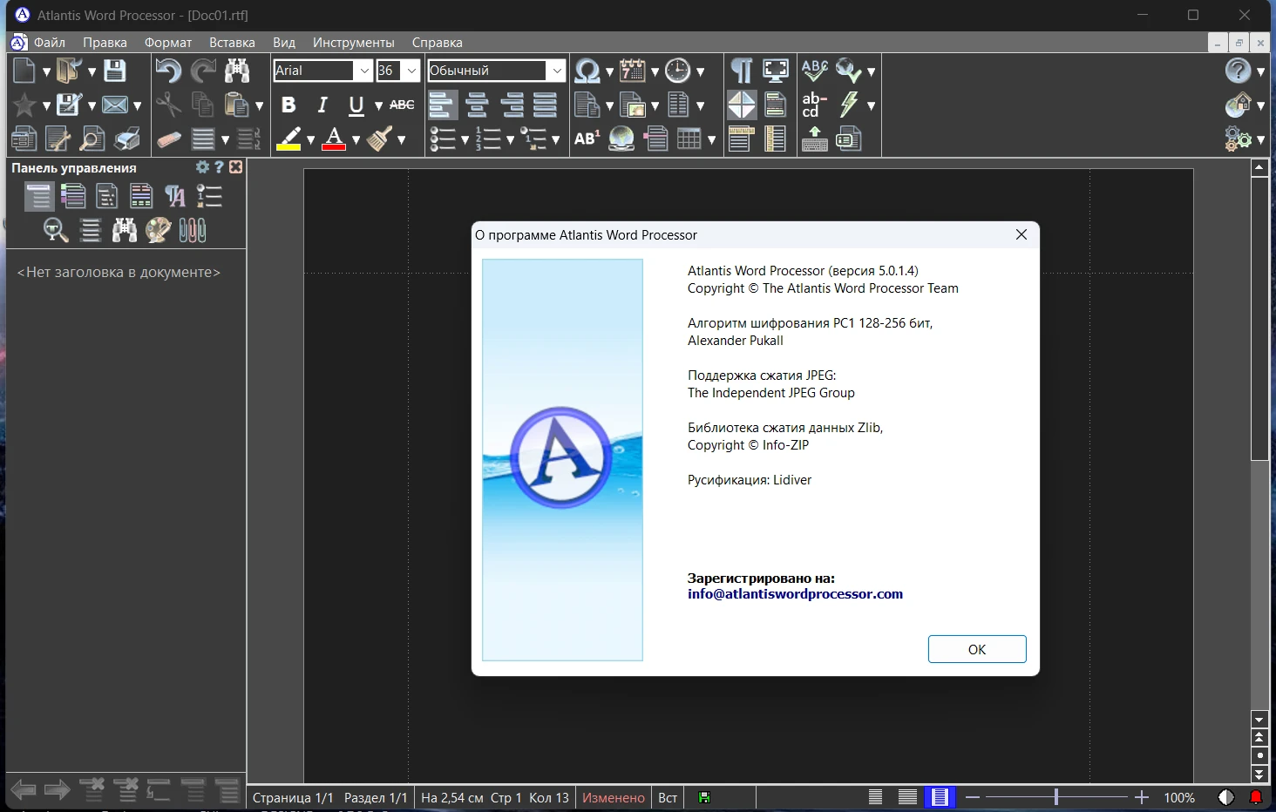Click the hyphenation ab-cd icon
This screenshot has height=812, width=1276.
[814, 105]
